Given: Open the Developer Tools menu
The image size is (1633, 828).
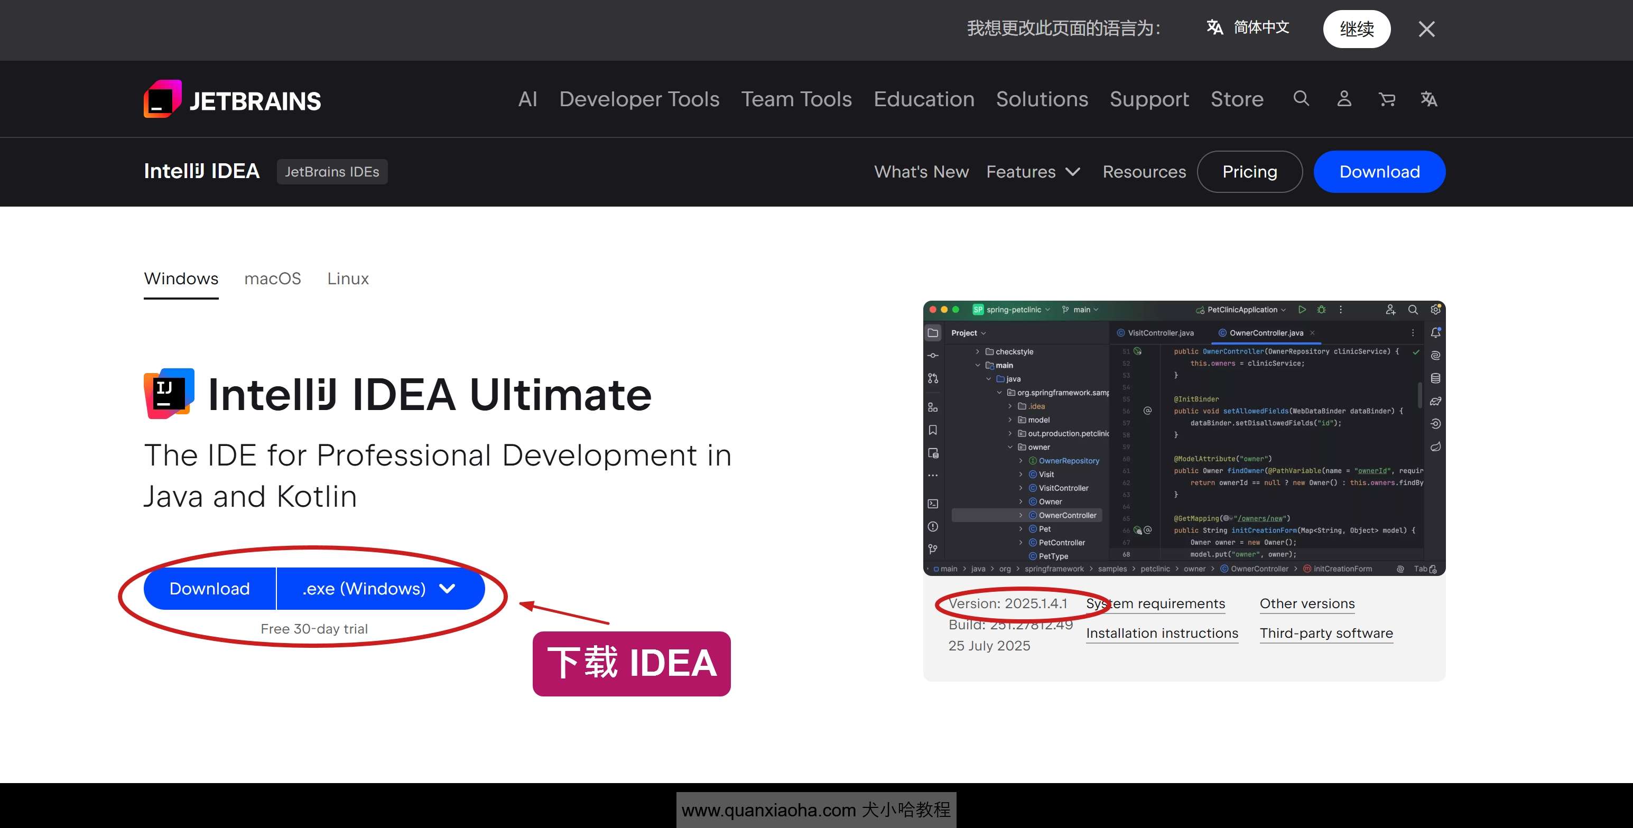Looking at the screenshot, I should tap(639, 99).
